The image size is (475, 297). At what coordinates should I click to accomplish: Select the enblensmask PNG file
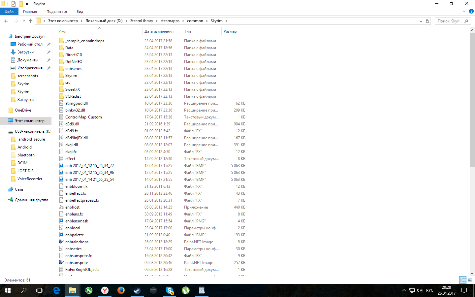(x=77, y=221)
